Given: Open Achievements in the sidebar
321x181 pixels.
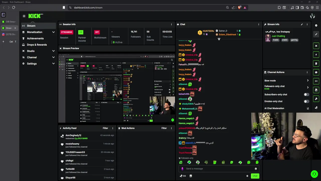Looking at the screenshot, I should pos(39,38).
